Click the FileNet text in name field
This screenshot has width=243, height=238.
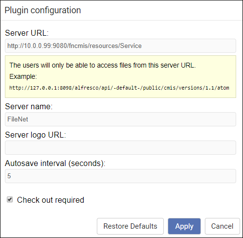(18, 119)
